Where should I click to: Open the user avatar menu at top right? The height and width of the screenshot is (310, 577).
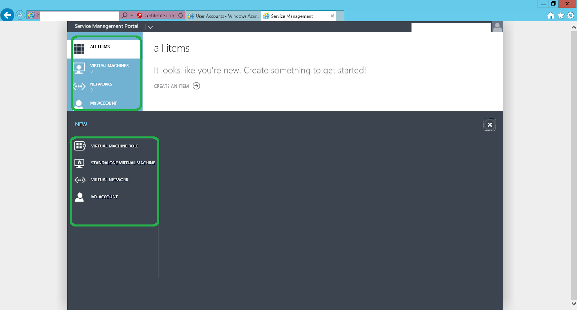[498, 27]
